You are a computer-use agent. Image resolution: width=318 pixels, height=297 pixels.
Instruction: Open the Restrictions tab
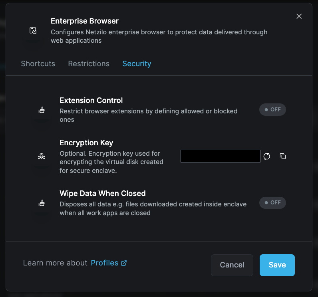click(x=89, y=64)
